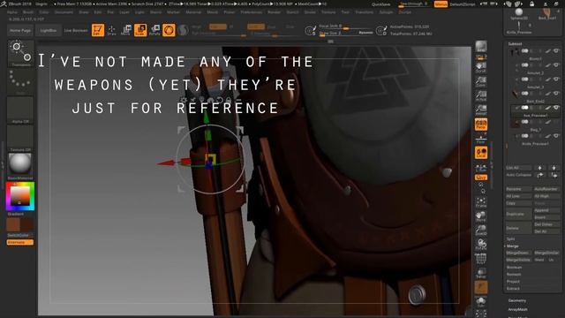Toggle the Scale mode icon
Image resolution: width=565 pixels, height=318 pixels.
tap(140, 30)
